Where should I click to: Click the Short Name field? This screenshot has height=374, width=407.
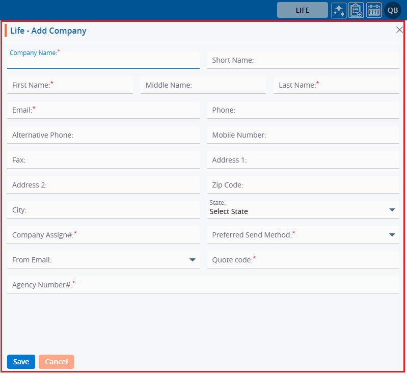tap(303, 60)
